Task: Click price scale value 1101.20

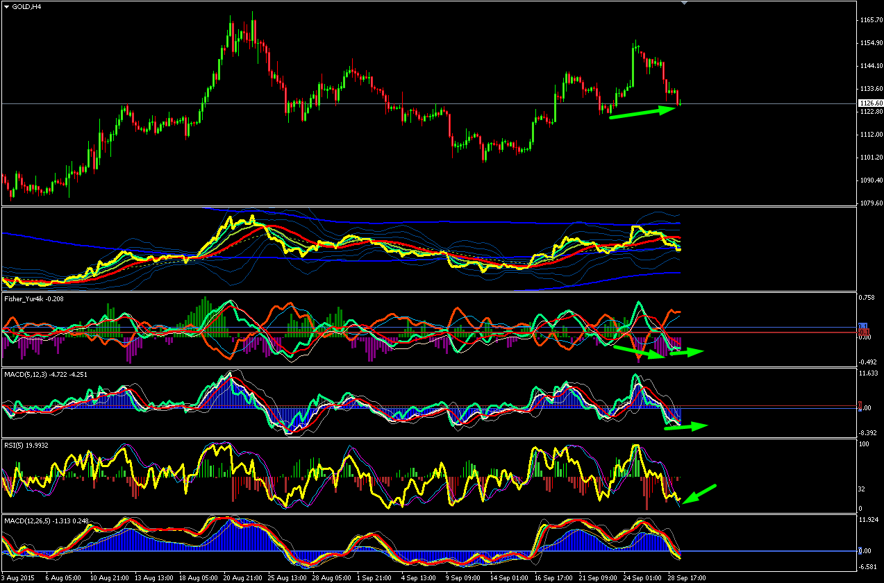Action: 870,158
